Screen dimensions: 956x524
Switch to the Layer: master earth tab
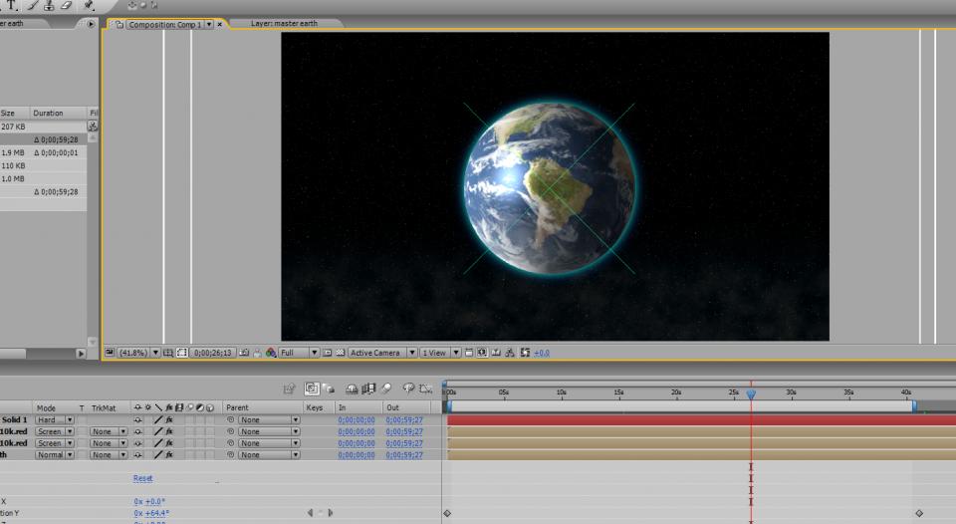pyautogui.click(x=284, y=23)
